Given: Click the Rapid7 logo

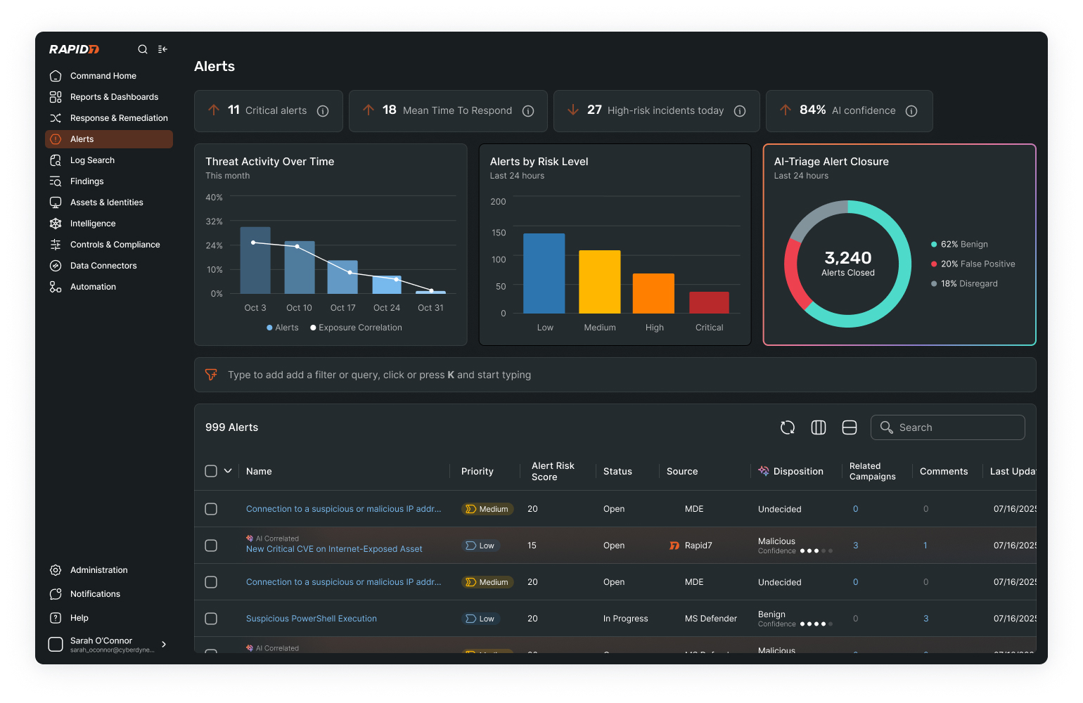Looking at the screenshot, I should [74, 49].
